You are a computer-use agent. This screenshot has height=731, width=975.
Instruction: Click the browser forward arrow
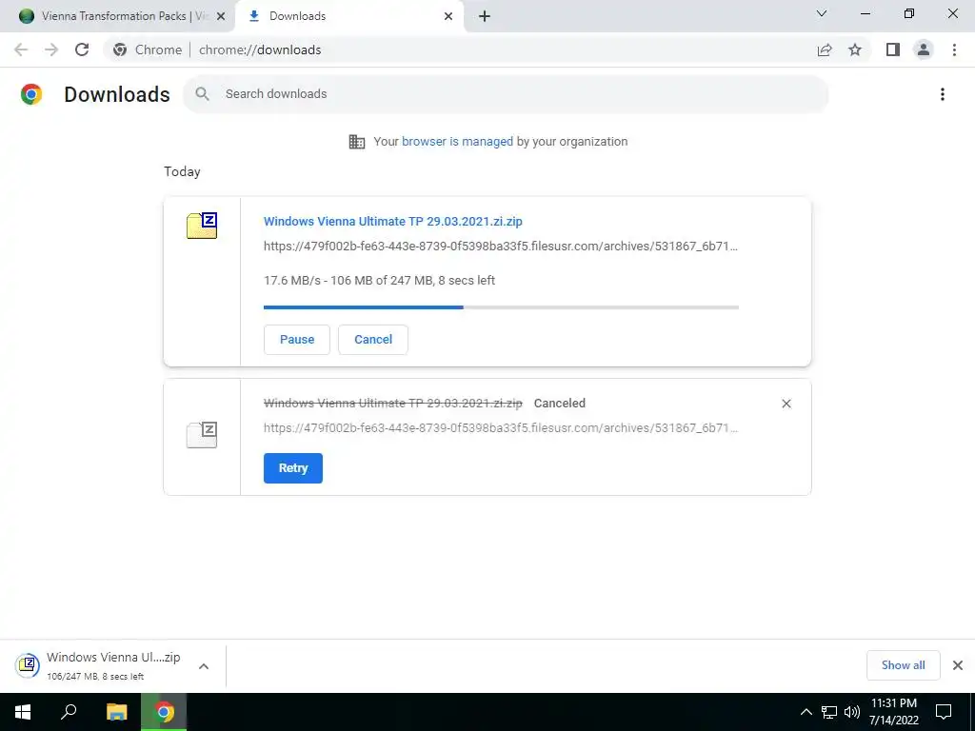(51, 49)
